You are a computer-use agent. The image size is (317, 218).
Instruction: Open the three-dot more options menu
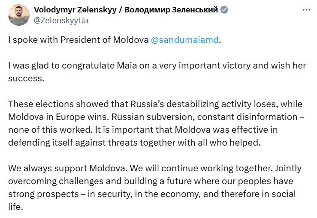pyautogui.click(x=306, y=10)
